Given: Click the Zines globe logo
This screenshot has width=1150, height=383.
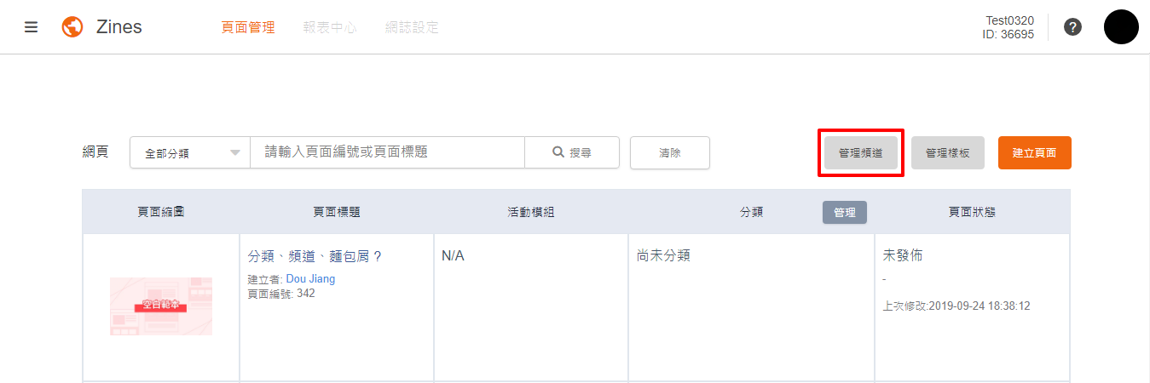Looking at the screenshot, I should tap(72, 27).
